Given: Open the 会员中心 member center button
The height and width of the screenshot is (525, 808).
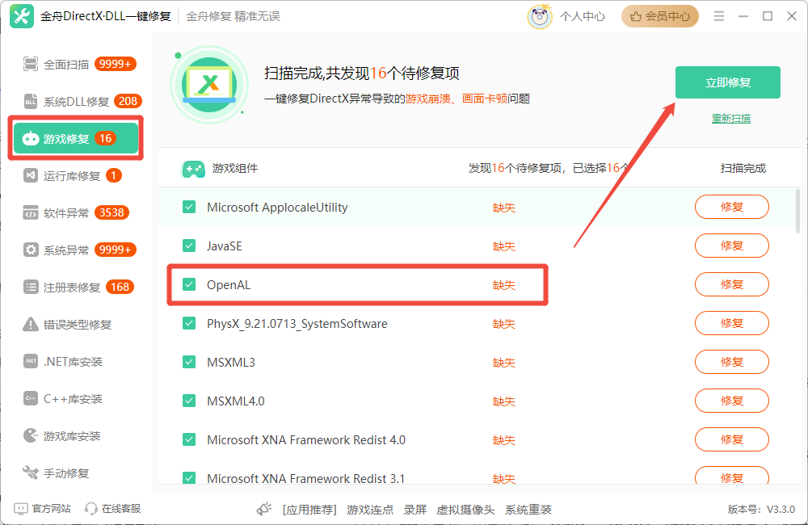Looking at the screenshot, I should pyautogui.click(x=660, y=16).
